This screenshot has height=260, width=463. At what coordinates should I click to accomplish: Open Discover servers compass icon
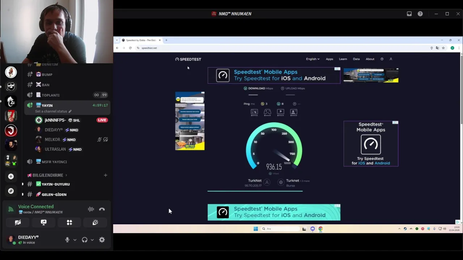(11, 191)
